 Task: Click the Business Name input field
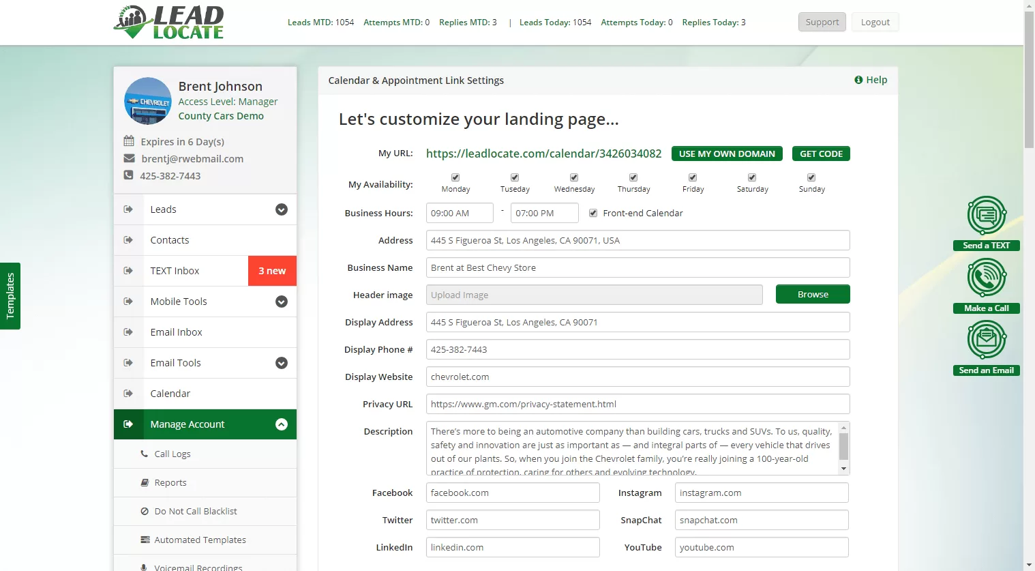(638, 267)
